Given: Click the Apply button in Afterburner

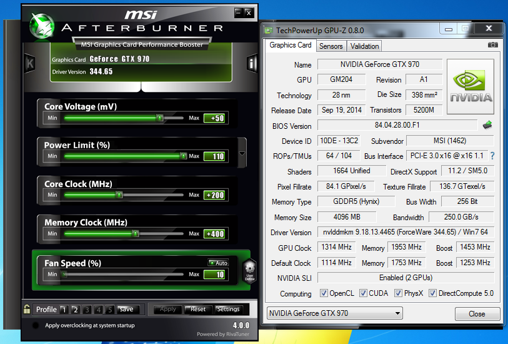Looking at the screenshot, I should 167,310.
